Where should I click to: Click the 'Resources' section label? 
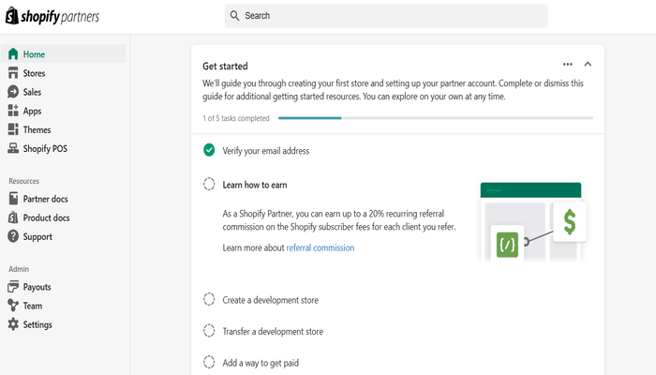tap(23, 181)
